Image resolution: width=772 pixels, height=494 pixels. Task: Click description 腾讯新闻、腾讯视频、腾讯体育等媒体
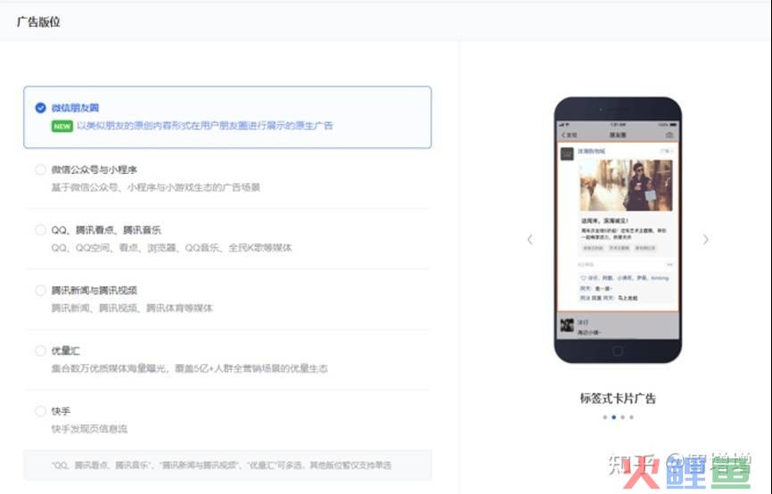pos(132,308)
